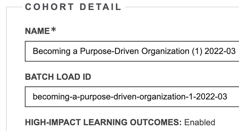Click the required asterisk beside NAME
239x131 pixels.
pos(53,31)
